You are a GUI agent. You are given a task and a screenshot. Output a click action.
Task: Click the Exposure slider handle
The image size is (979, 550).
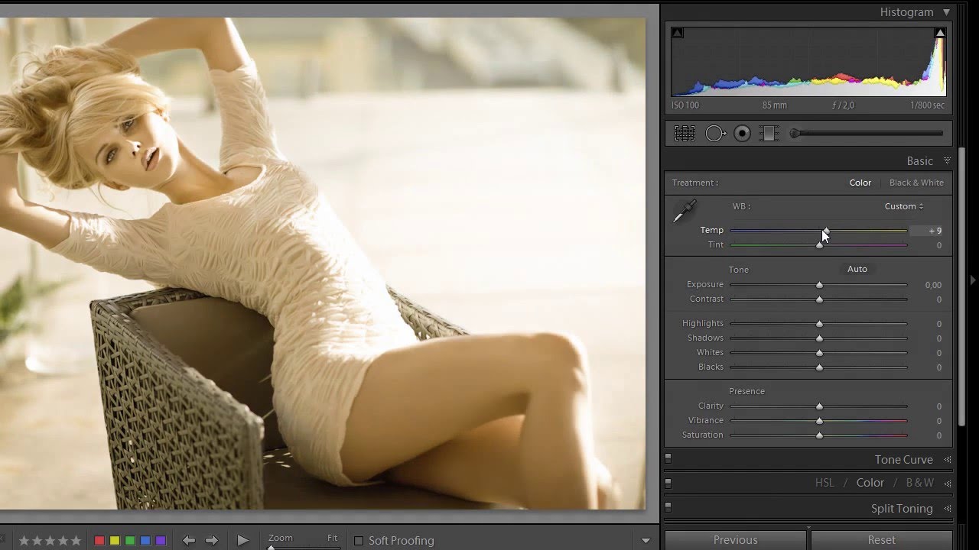coord(819,285)
